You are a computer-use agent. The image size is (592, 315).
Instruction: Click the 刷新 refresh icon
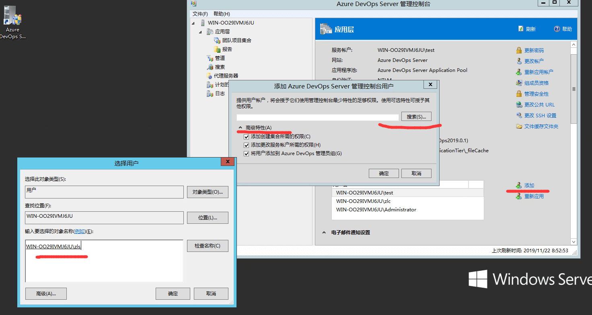pyautogui.click(x=521, y=29)
